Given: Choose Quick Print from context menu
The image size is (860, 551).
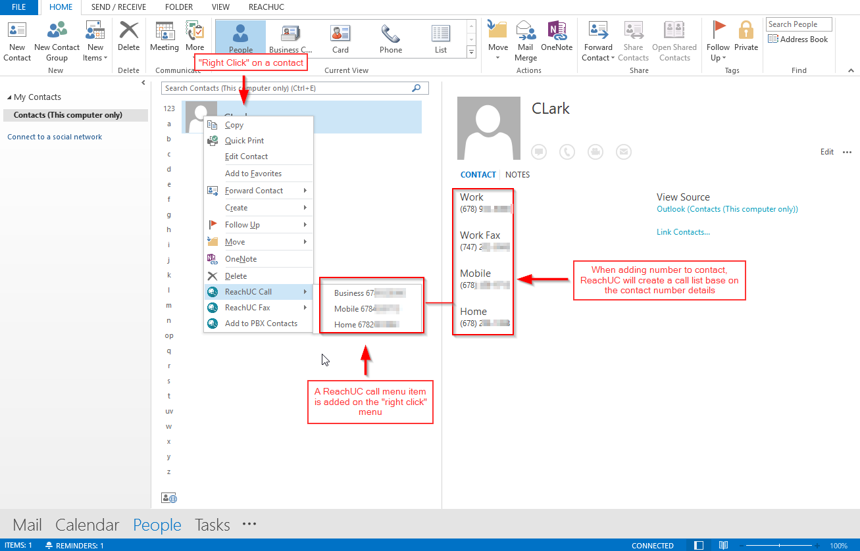Looking at the screenshot, I should 258,141.
